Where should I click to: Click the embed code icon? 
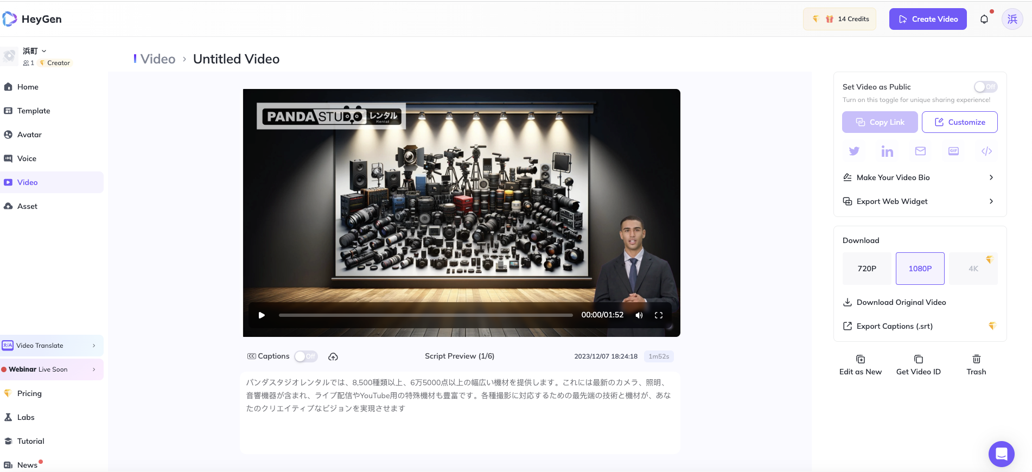click(x=987, y=151)
